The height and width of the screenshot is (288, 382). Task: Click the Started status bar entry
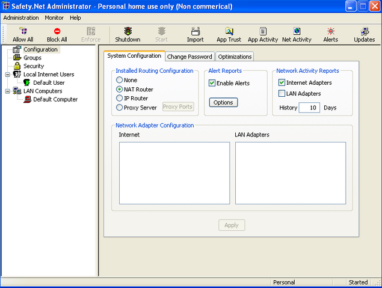[x=358, y=282]
